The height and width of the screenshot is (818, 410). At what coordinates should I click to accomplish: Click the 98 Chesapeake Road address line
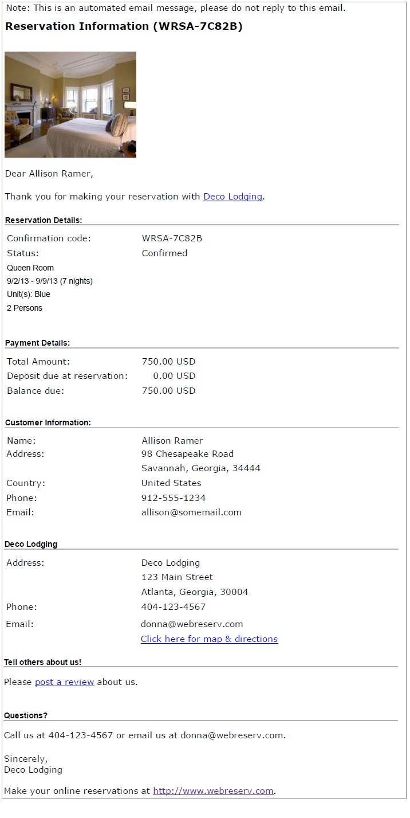click(x=187, y=454)
